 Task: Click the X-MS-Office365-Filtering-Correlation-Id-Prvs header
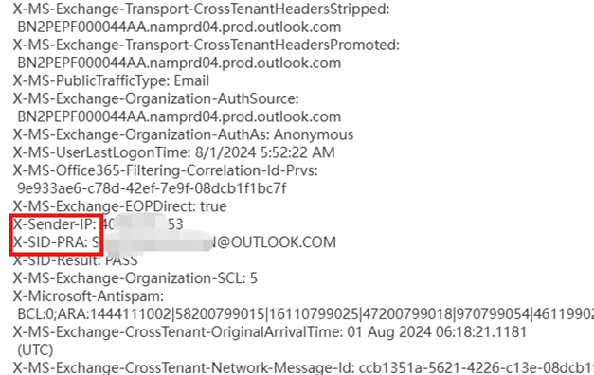click(166, 170)
